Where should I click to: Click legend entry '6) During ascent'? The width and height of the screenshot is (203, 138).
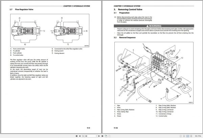[58, 51]
